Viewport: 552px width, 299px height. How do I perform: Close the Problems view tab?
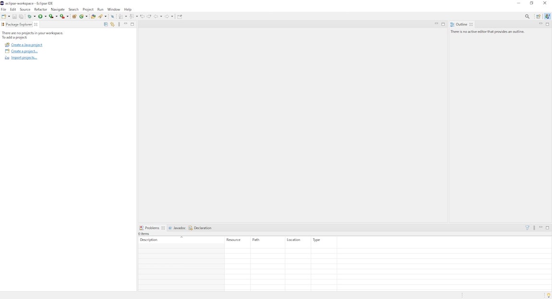[x=163, y=228]
